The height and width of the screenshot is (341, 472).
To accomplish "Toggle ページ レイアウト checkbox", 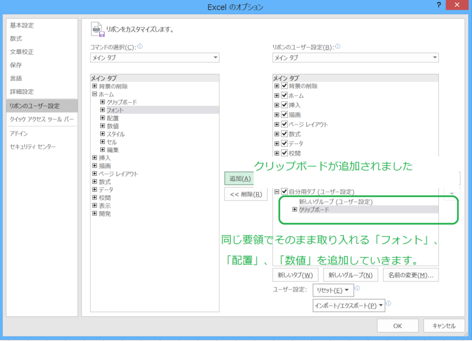I will (x=284, y=124).
